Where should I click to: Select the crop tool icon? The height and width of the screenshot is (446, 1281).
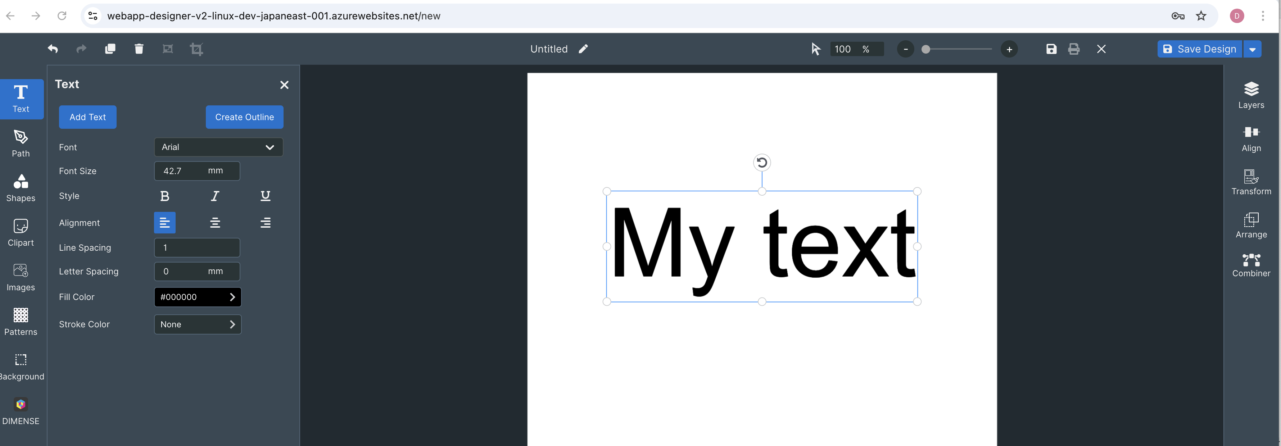(x=196, y=49)
